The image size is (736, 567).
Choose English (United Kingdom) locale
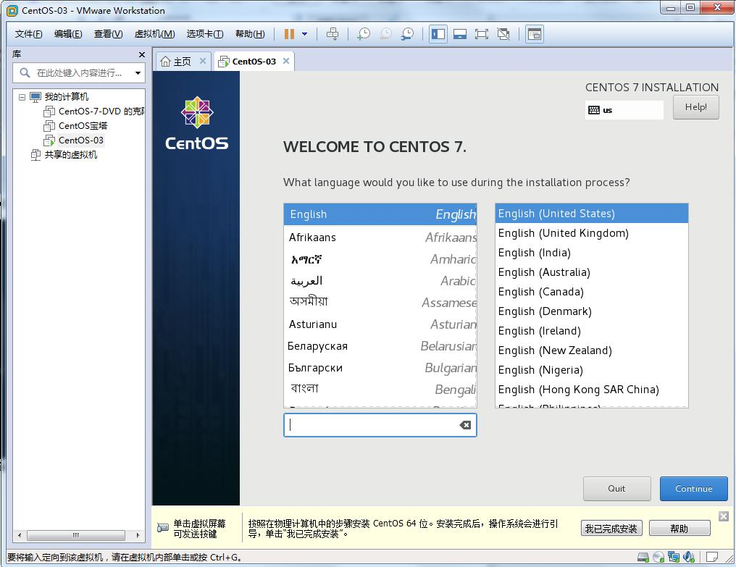pyautogui.click(x=591, y=233)
